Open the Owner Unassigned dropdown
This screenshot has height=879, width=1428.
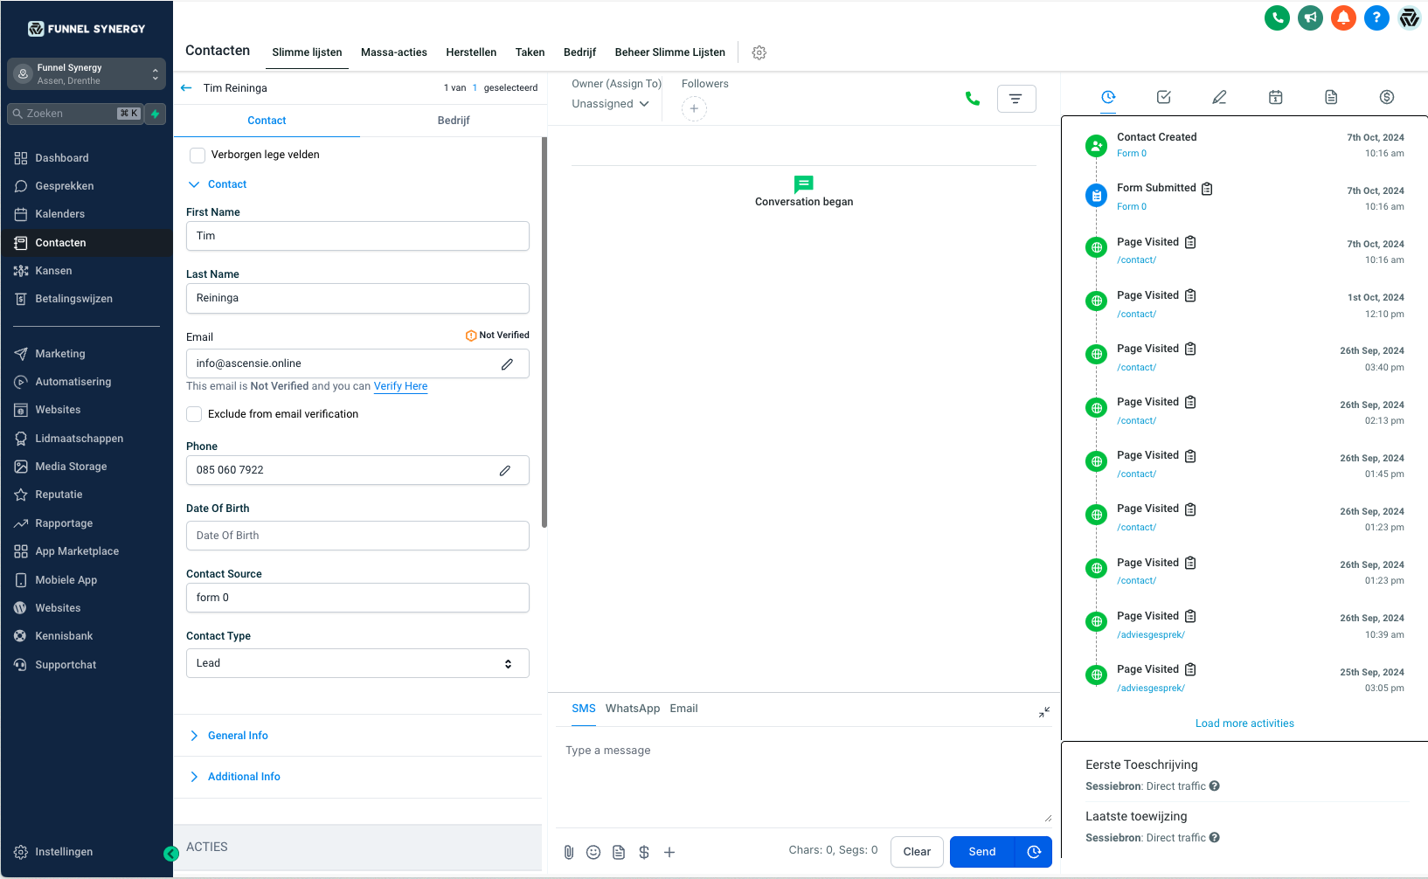(610, 104)
